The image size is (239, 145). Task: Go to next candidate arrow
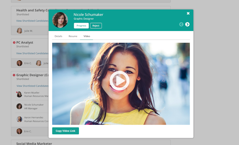tap(187, 24)
